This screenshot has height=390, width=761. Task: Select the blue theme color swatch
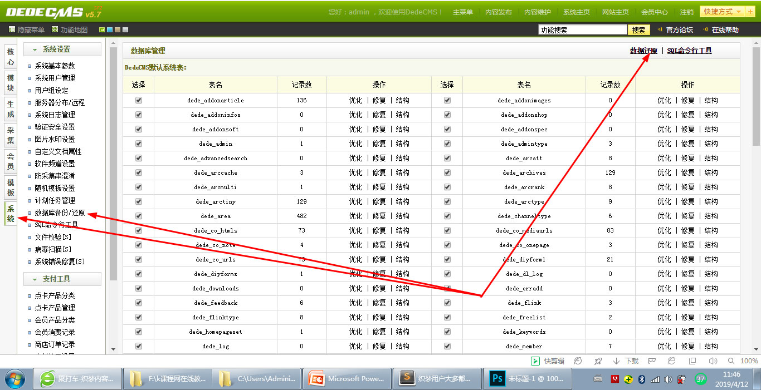point(110,30)
